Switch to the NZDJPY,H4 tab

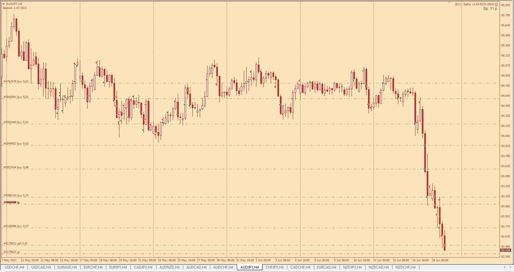[x=353, y=267]
